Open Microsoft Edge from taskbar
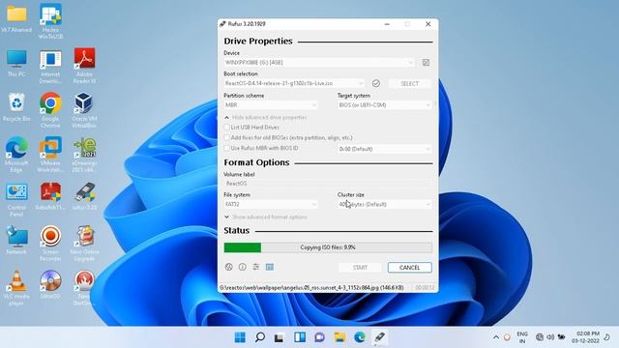 (x=359, y=337)
